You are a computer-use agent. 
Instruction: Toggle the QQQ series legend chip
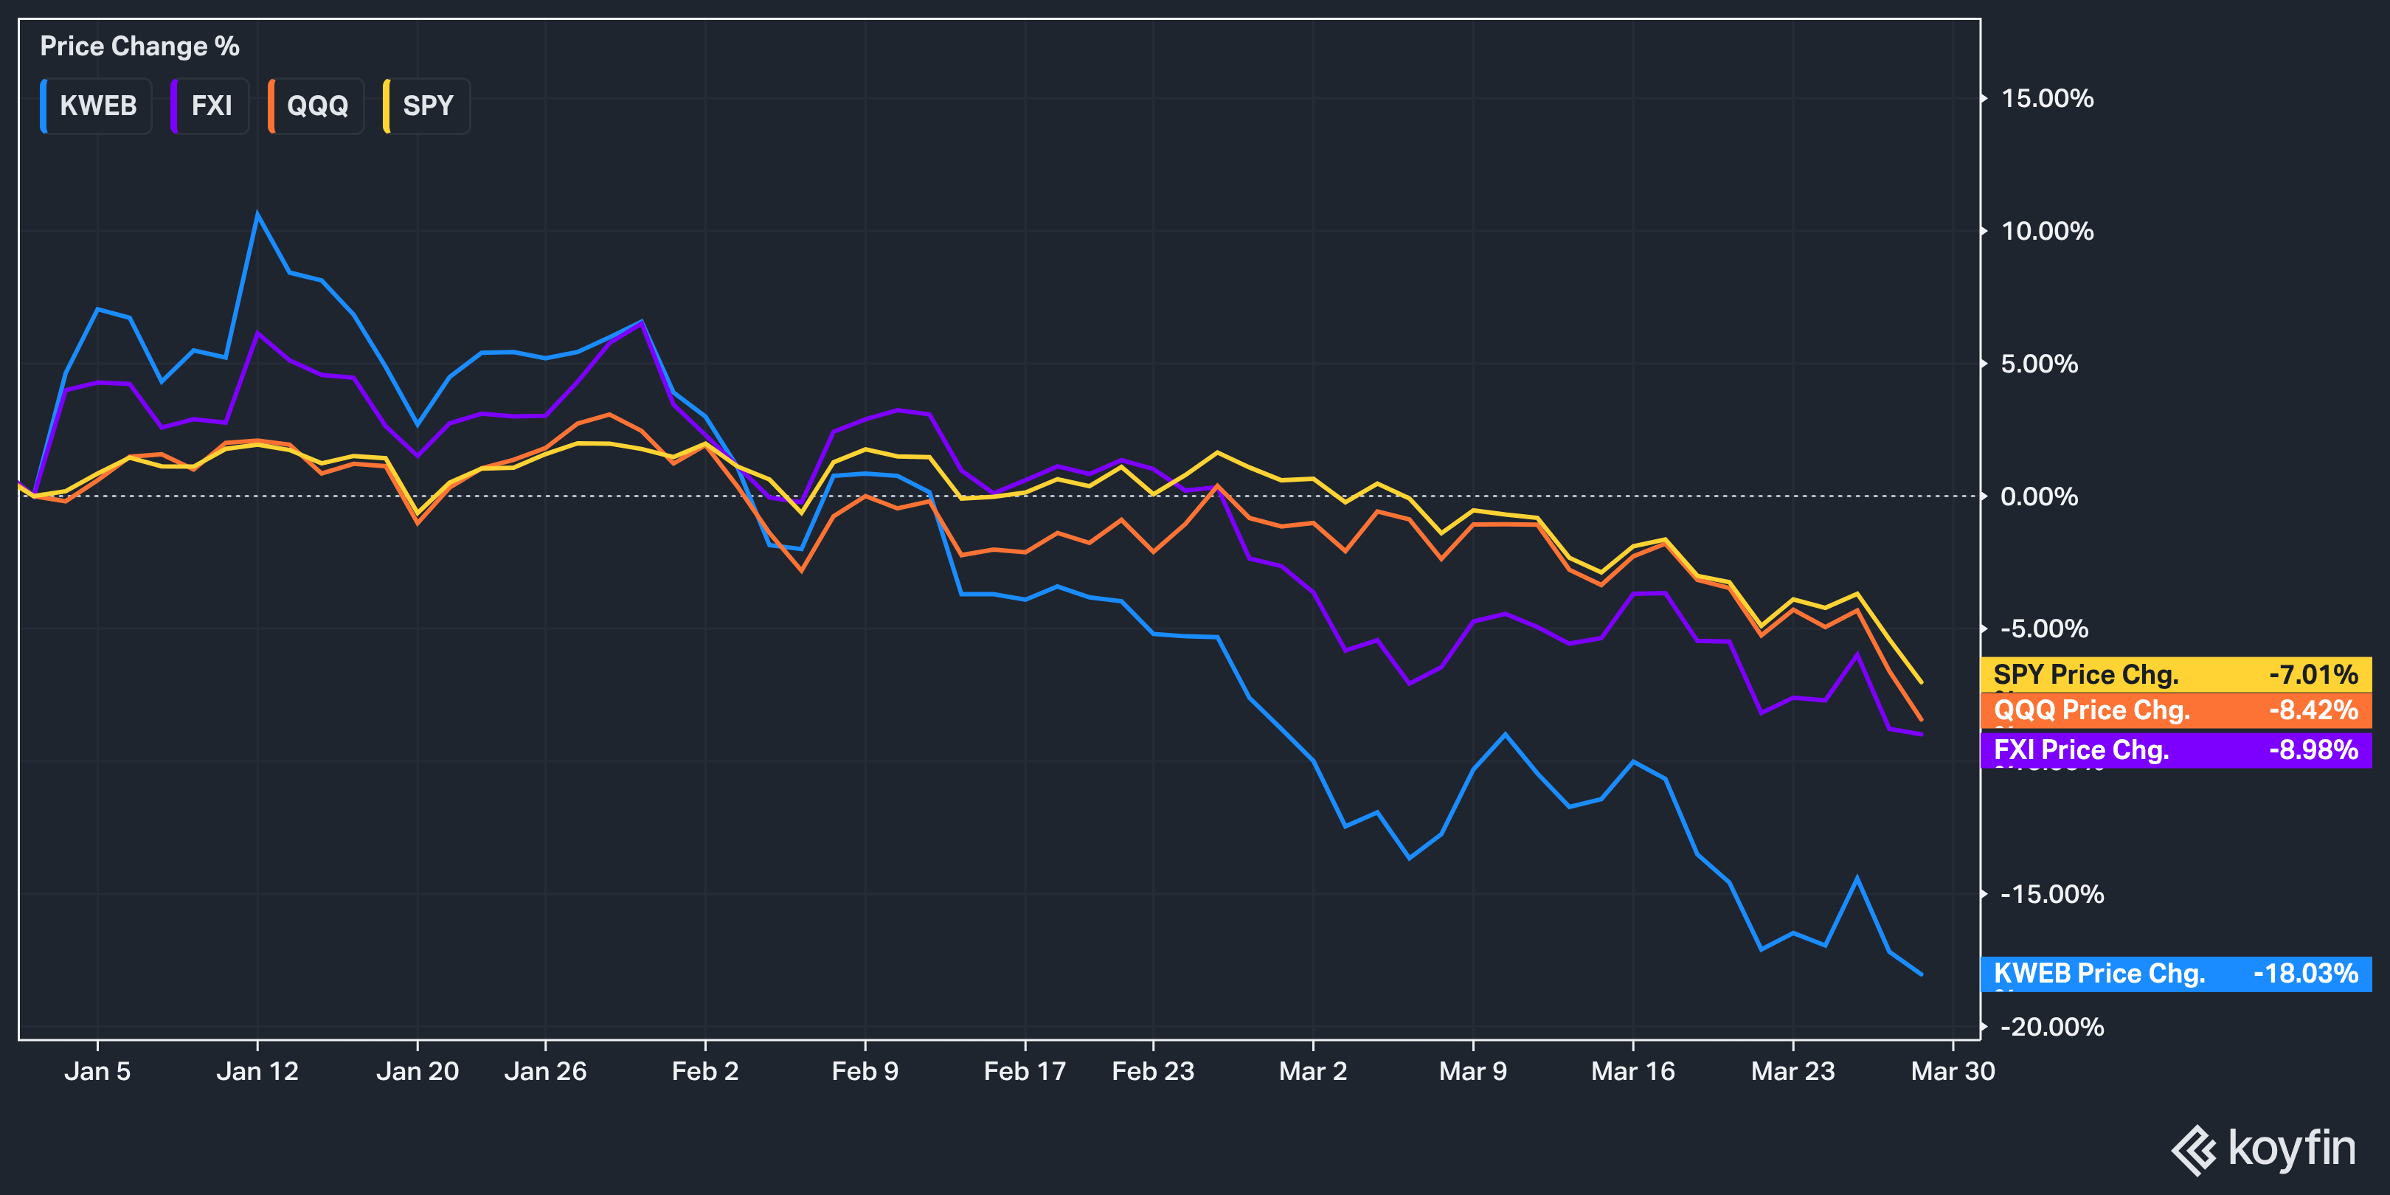(x=316, y=105)
